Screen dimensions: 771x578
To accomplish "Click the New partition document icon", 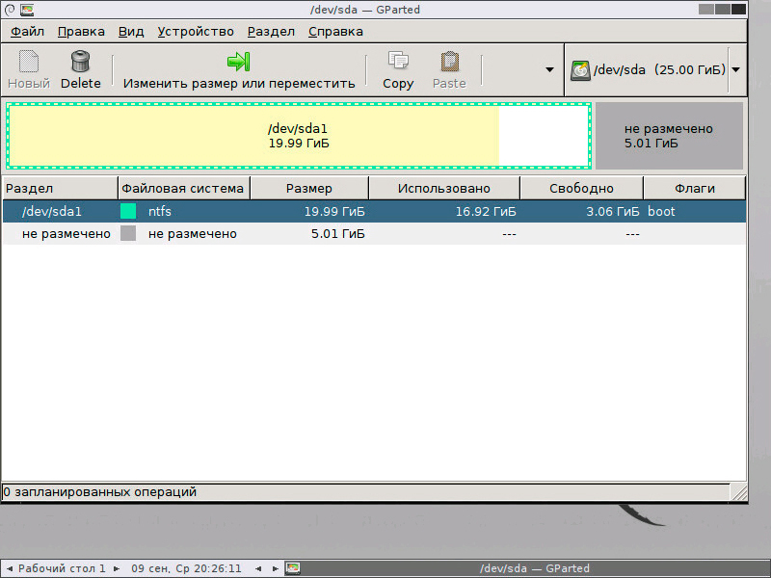I will (29, 62).
